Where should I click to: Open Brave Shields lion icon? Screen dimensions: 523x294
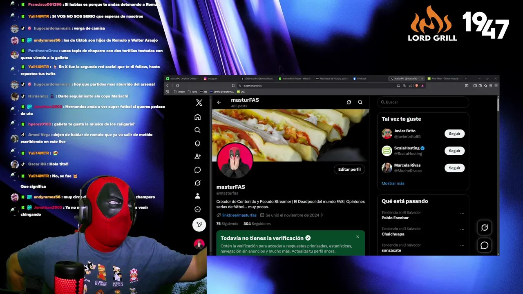[x=416, y=86]
